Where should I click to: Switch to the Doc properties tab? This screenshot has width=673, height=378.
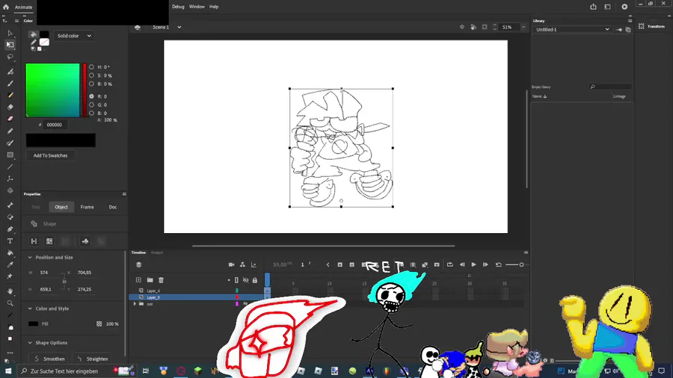(112, 207)
